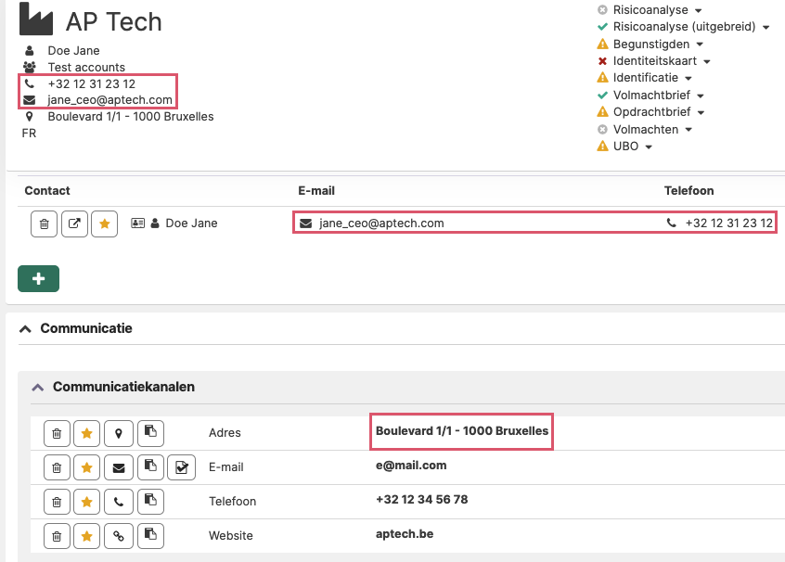Open the Volmachten dropdown
The image size is (785, 562).
[x=688, y=130]
